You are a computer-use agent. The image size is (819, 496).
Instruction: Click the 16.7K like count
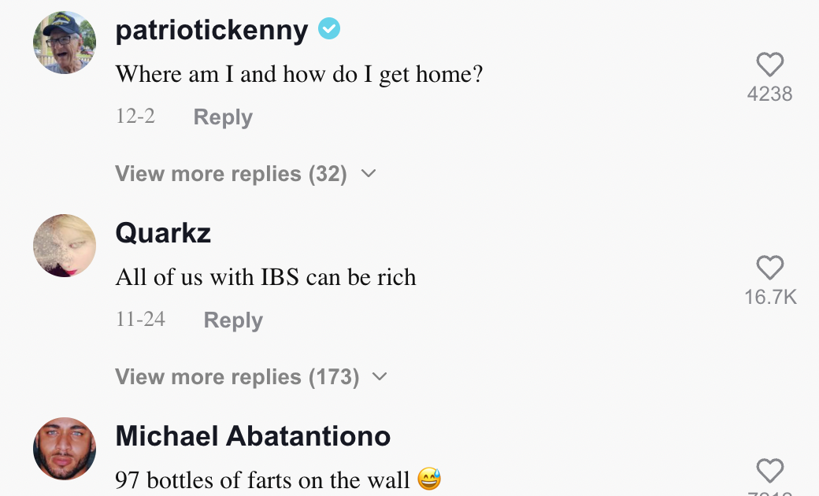[x=770, y=298]
